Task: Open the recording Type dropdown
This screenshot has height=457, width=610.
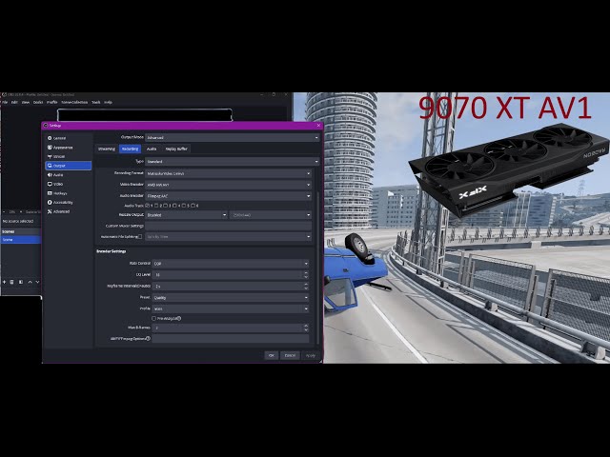Action: (x=233, y=161)
